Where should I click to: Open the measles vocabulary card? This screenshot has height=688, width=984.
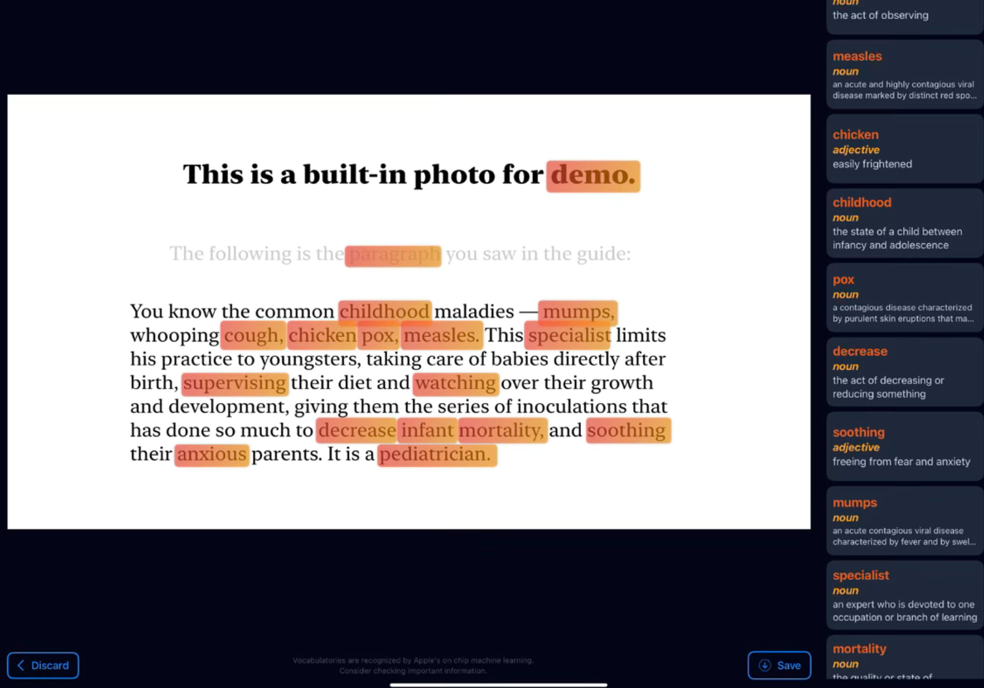(x=905, y=75)
